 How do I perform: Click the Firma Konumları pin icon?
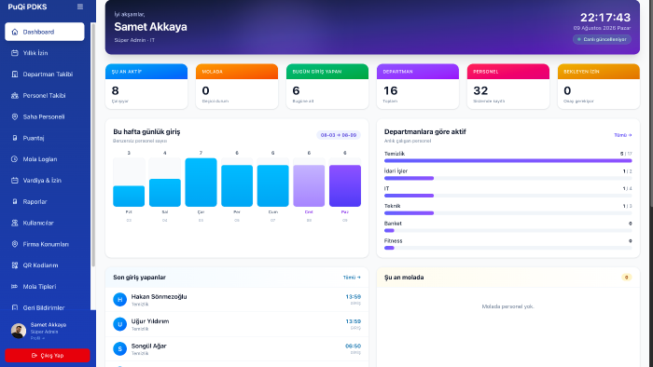coord(15,244)
